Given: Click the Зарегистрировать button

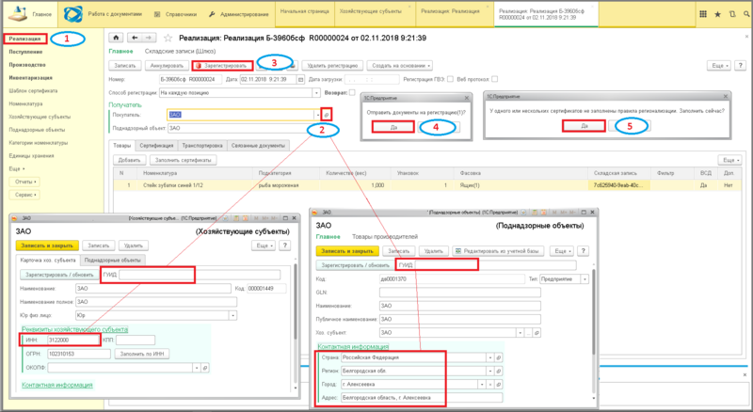Looking at the screenshot, I should (x=222, y=66).
